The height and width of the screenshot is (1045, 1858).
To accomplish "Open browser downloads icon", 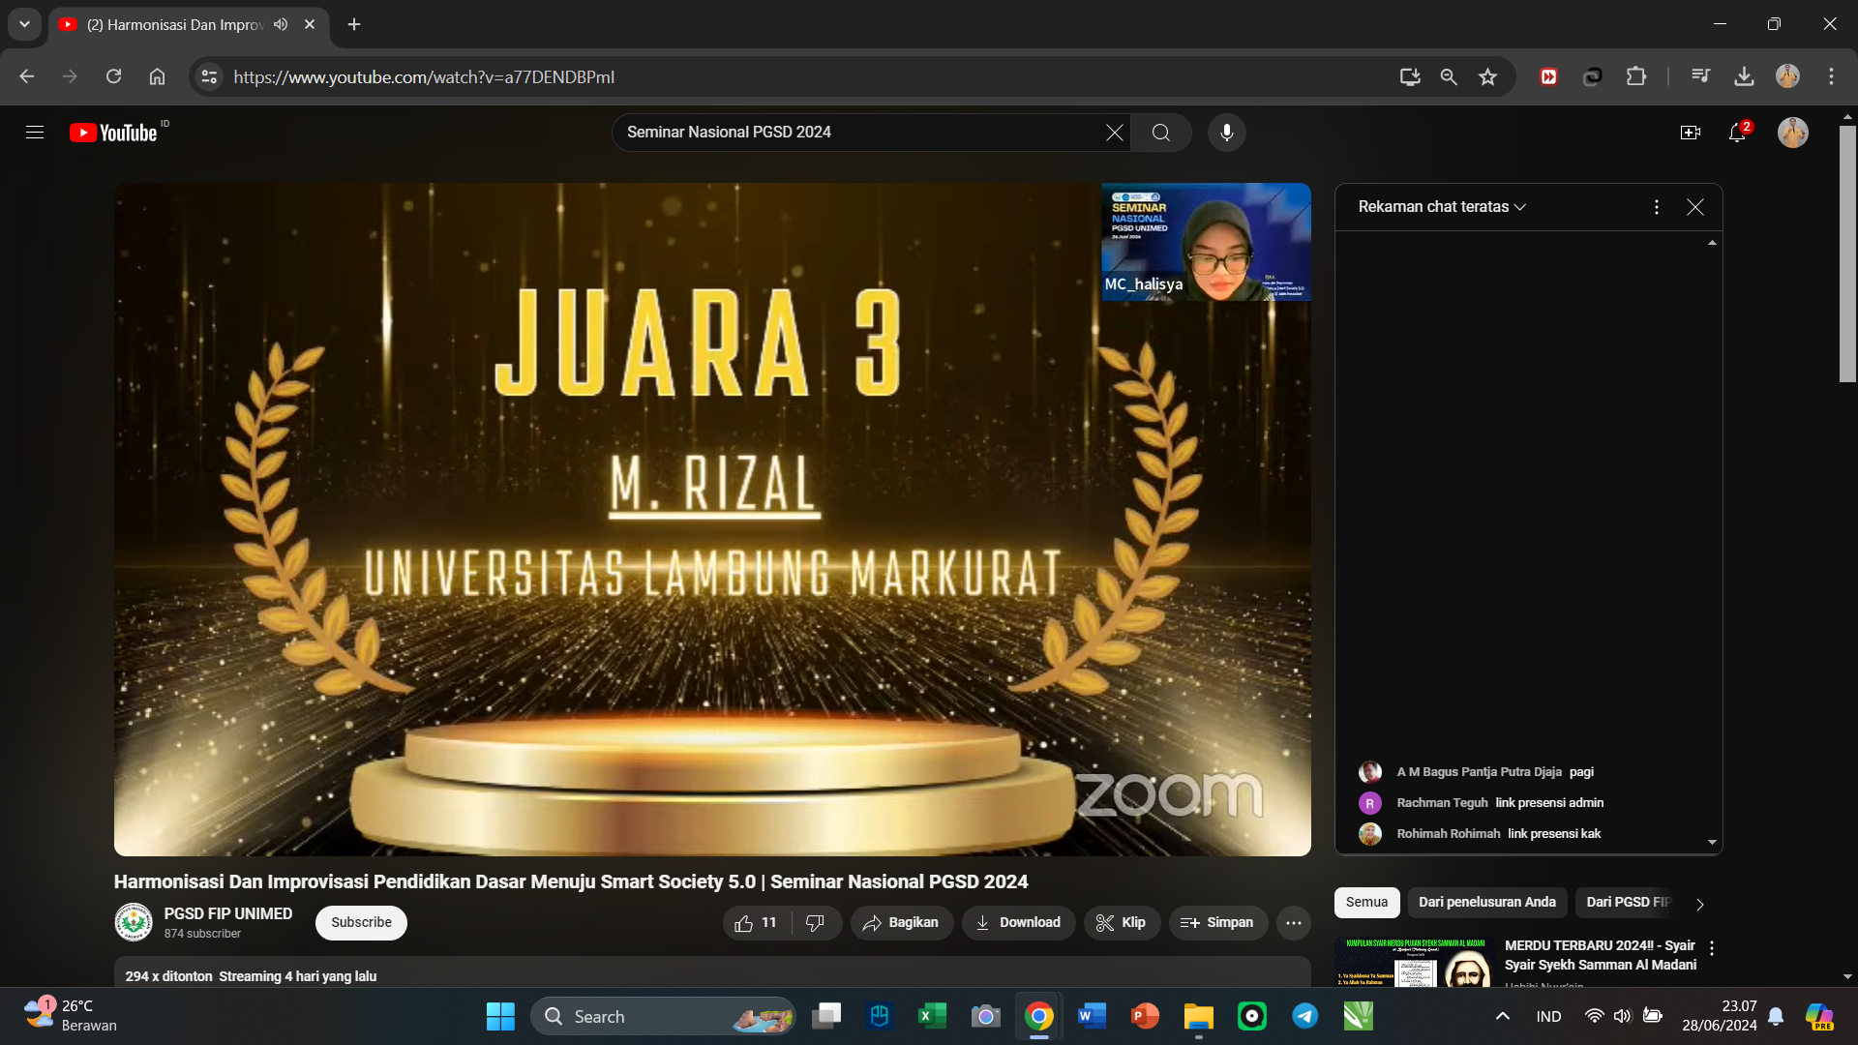I will coord(1744,76).
